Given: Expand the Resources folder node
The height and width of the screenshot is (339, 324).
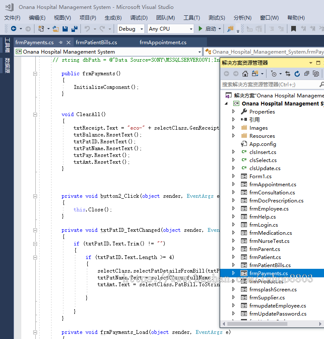Looking at the screenshot, I should pyautogui.click(x=233, y=136).
